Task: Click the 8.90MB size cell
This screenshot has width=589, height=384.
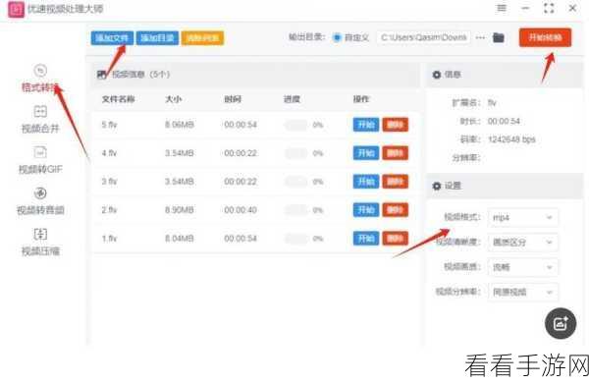Action: tap(180, 209)
